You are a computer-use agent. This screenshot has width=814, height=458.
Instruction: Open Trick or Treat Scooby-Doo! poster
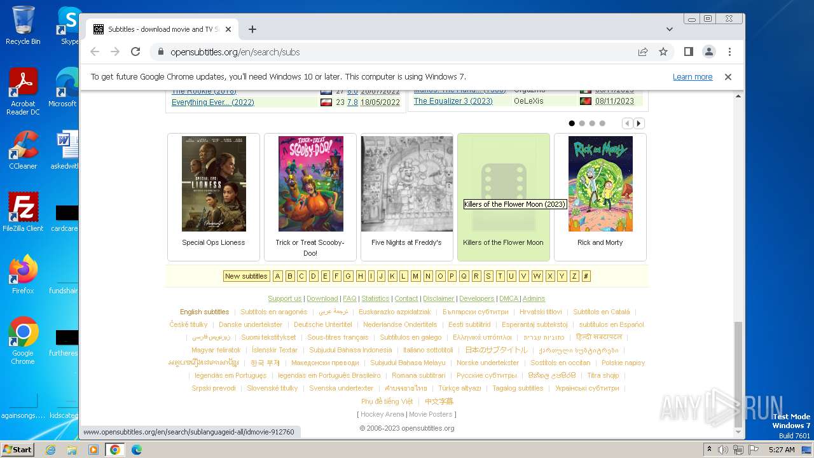pyautogui.click(x=310, y=184)
